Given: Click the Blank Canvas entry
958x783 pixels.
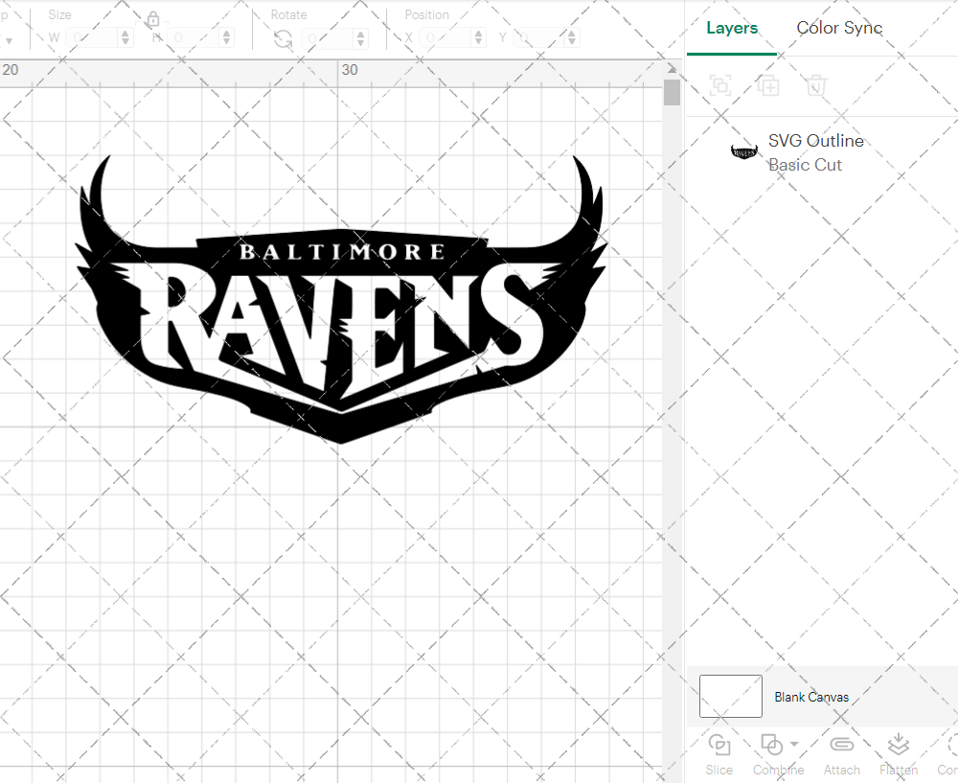Looking at the screenshot, I should (811, 697).
